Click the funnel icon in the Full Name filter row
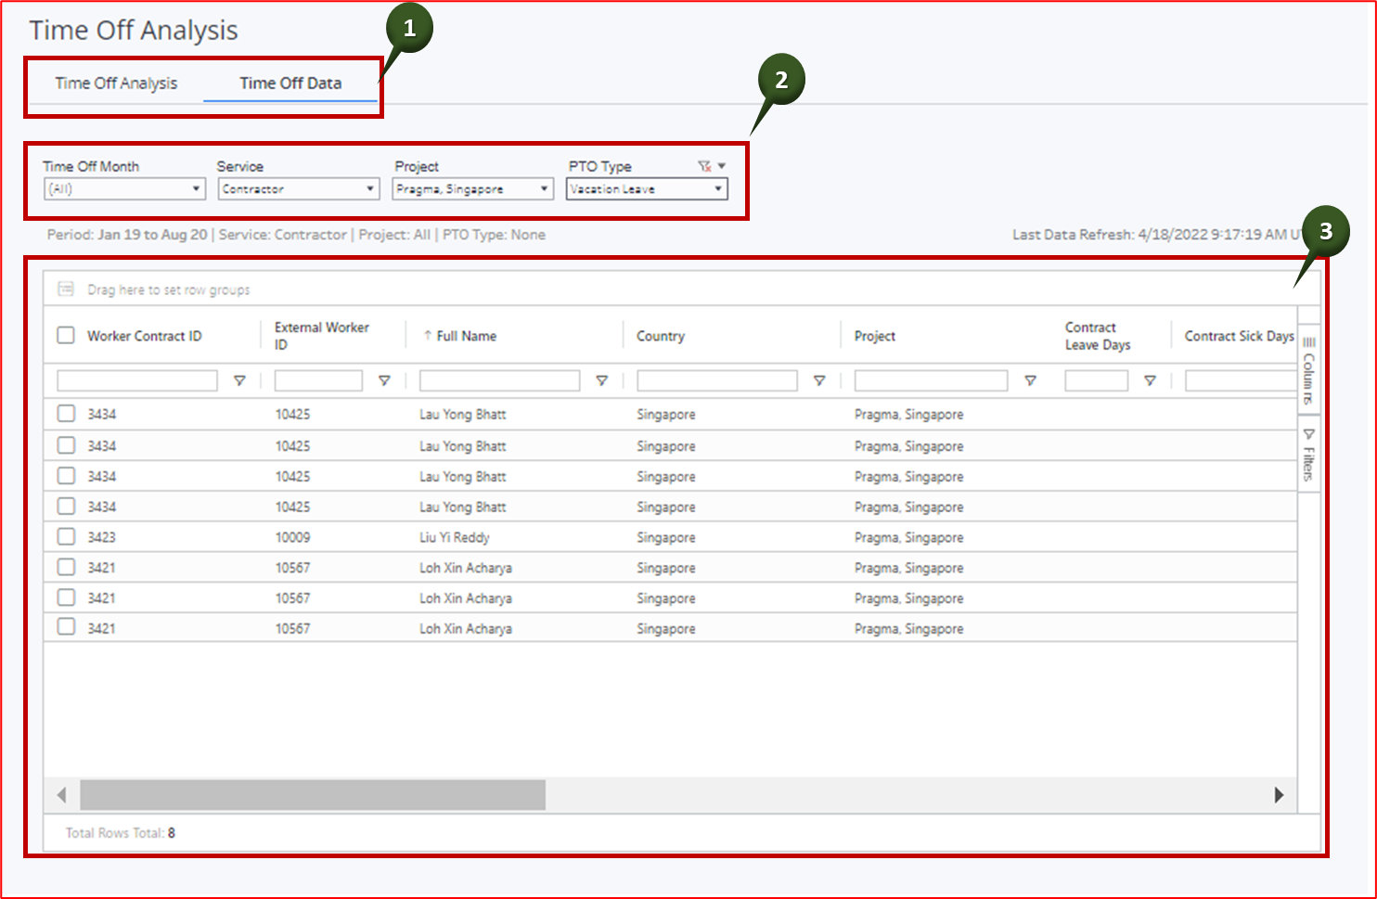1377x899 pixels. 602,379
